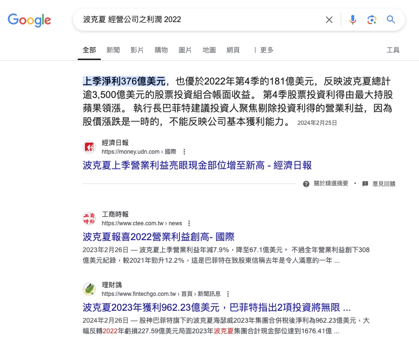Viewport: 419px width, 341px height.
Task: Click the 2023年2月26日 result date
Action: click(106, 250)
